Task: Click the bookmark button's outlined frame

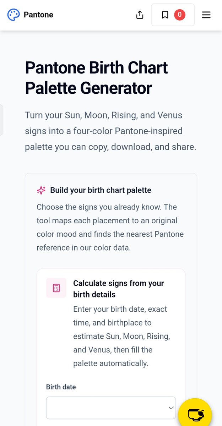Action: click(x=173, y=15)
